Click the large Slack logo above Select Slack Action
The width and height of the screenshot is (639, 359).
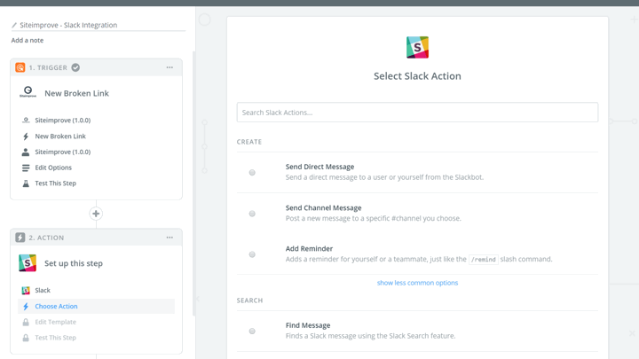click(417, 47)
